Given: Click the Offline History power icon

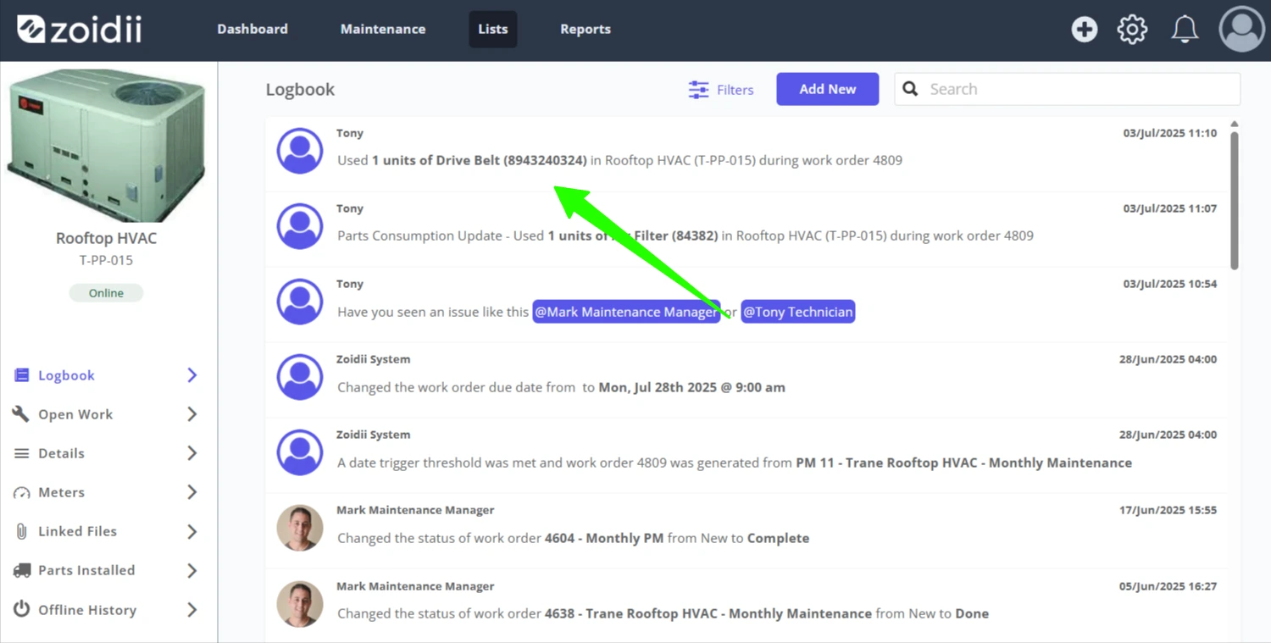Looking at the screenshot, I should (x=21, y=609).
